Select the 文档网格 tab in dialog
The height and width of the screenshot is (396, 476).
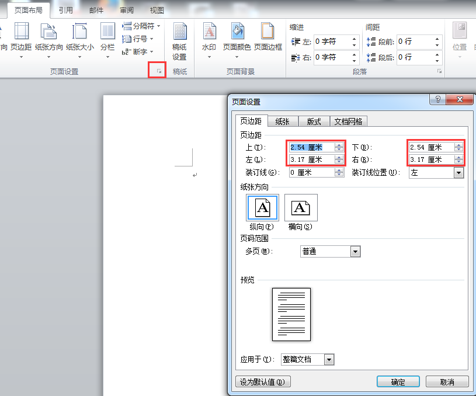[348, 121]
